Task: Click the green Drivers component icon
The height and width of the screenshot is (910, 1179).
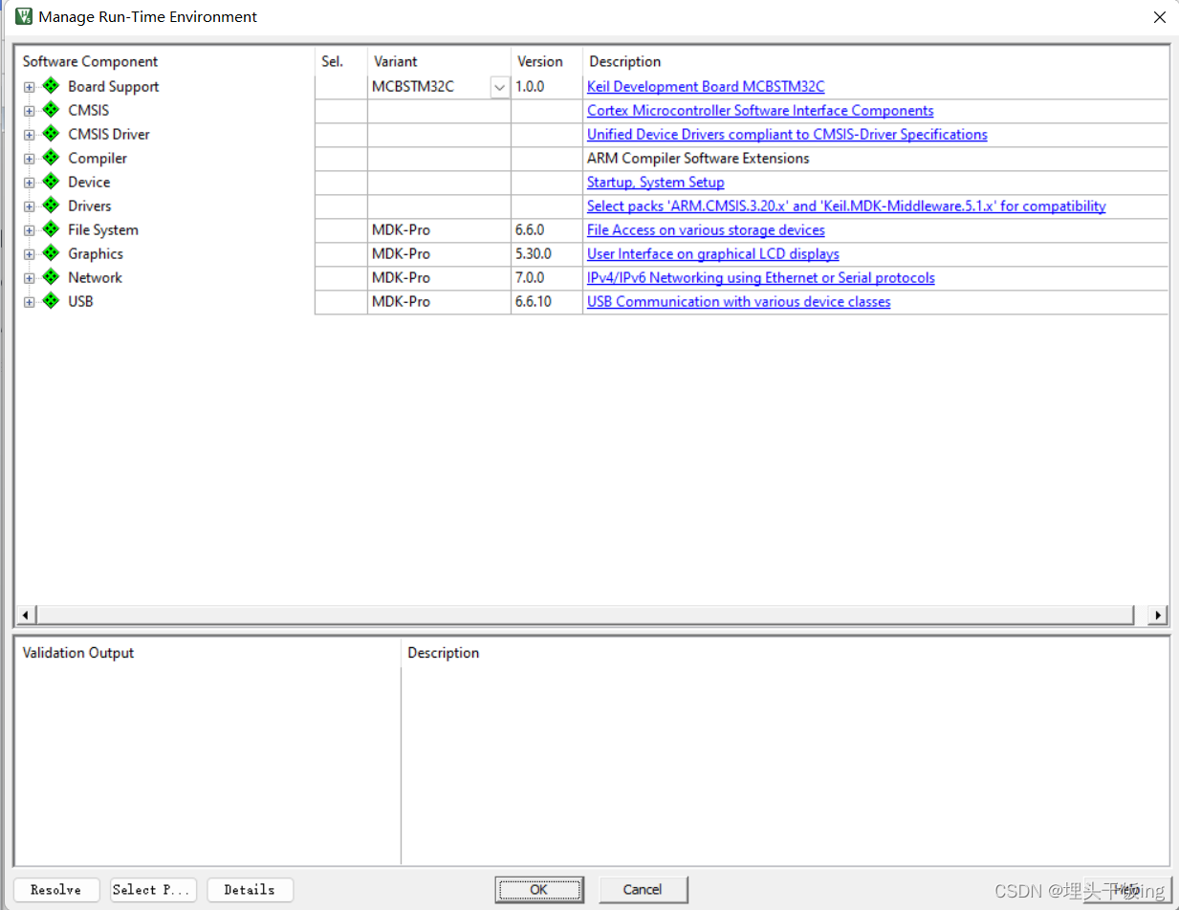Action: click(x=51, y=206)
